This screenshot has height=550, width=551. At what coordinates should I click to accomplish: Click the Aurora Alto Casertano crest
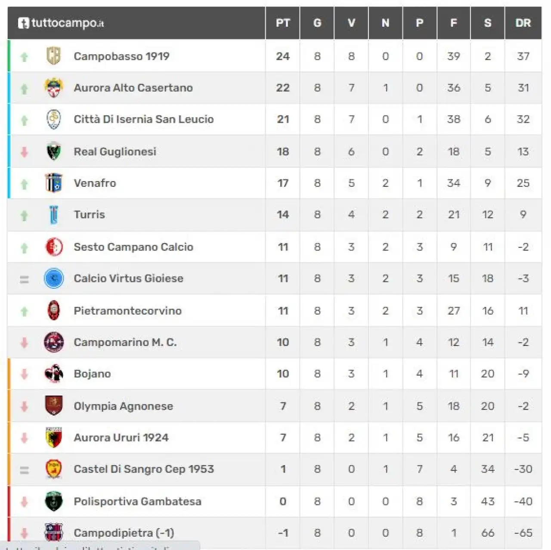point(54,88)
